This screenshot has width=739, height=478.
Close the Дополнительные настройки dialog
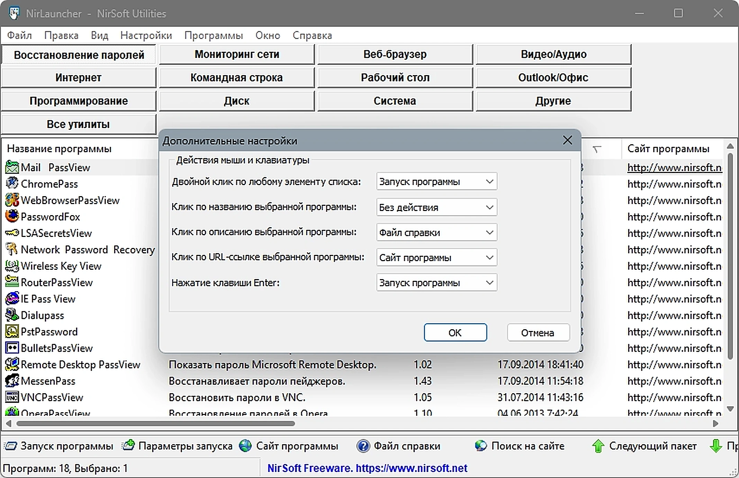(x=567, y=140)
